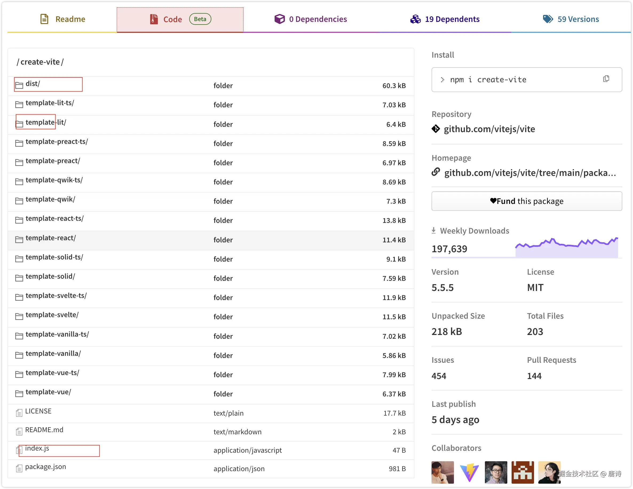
Task: Expand the template-vue folder
Action: coord(48,392)
